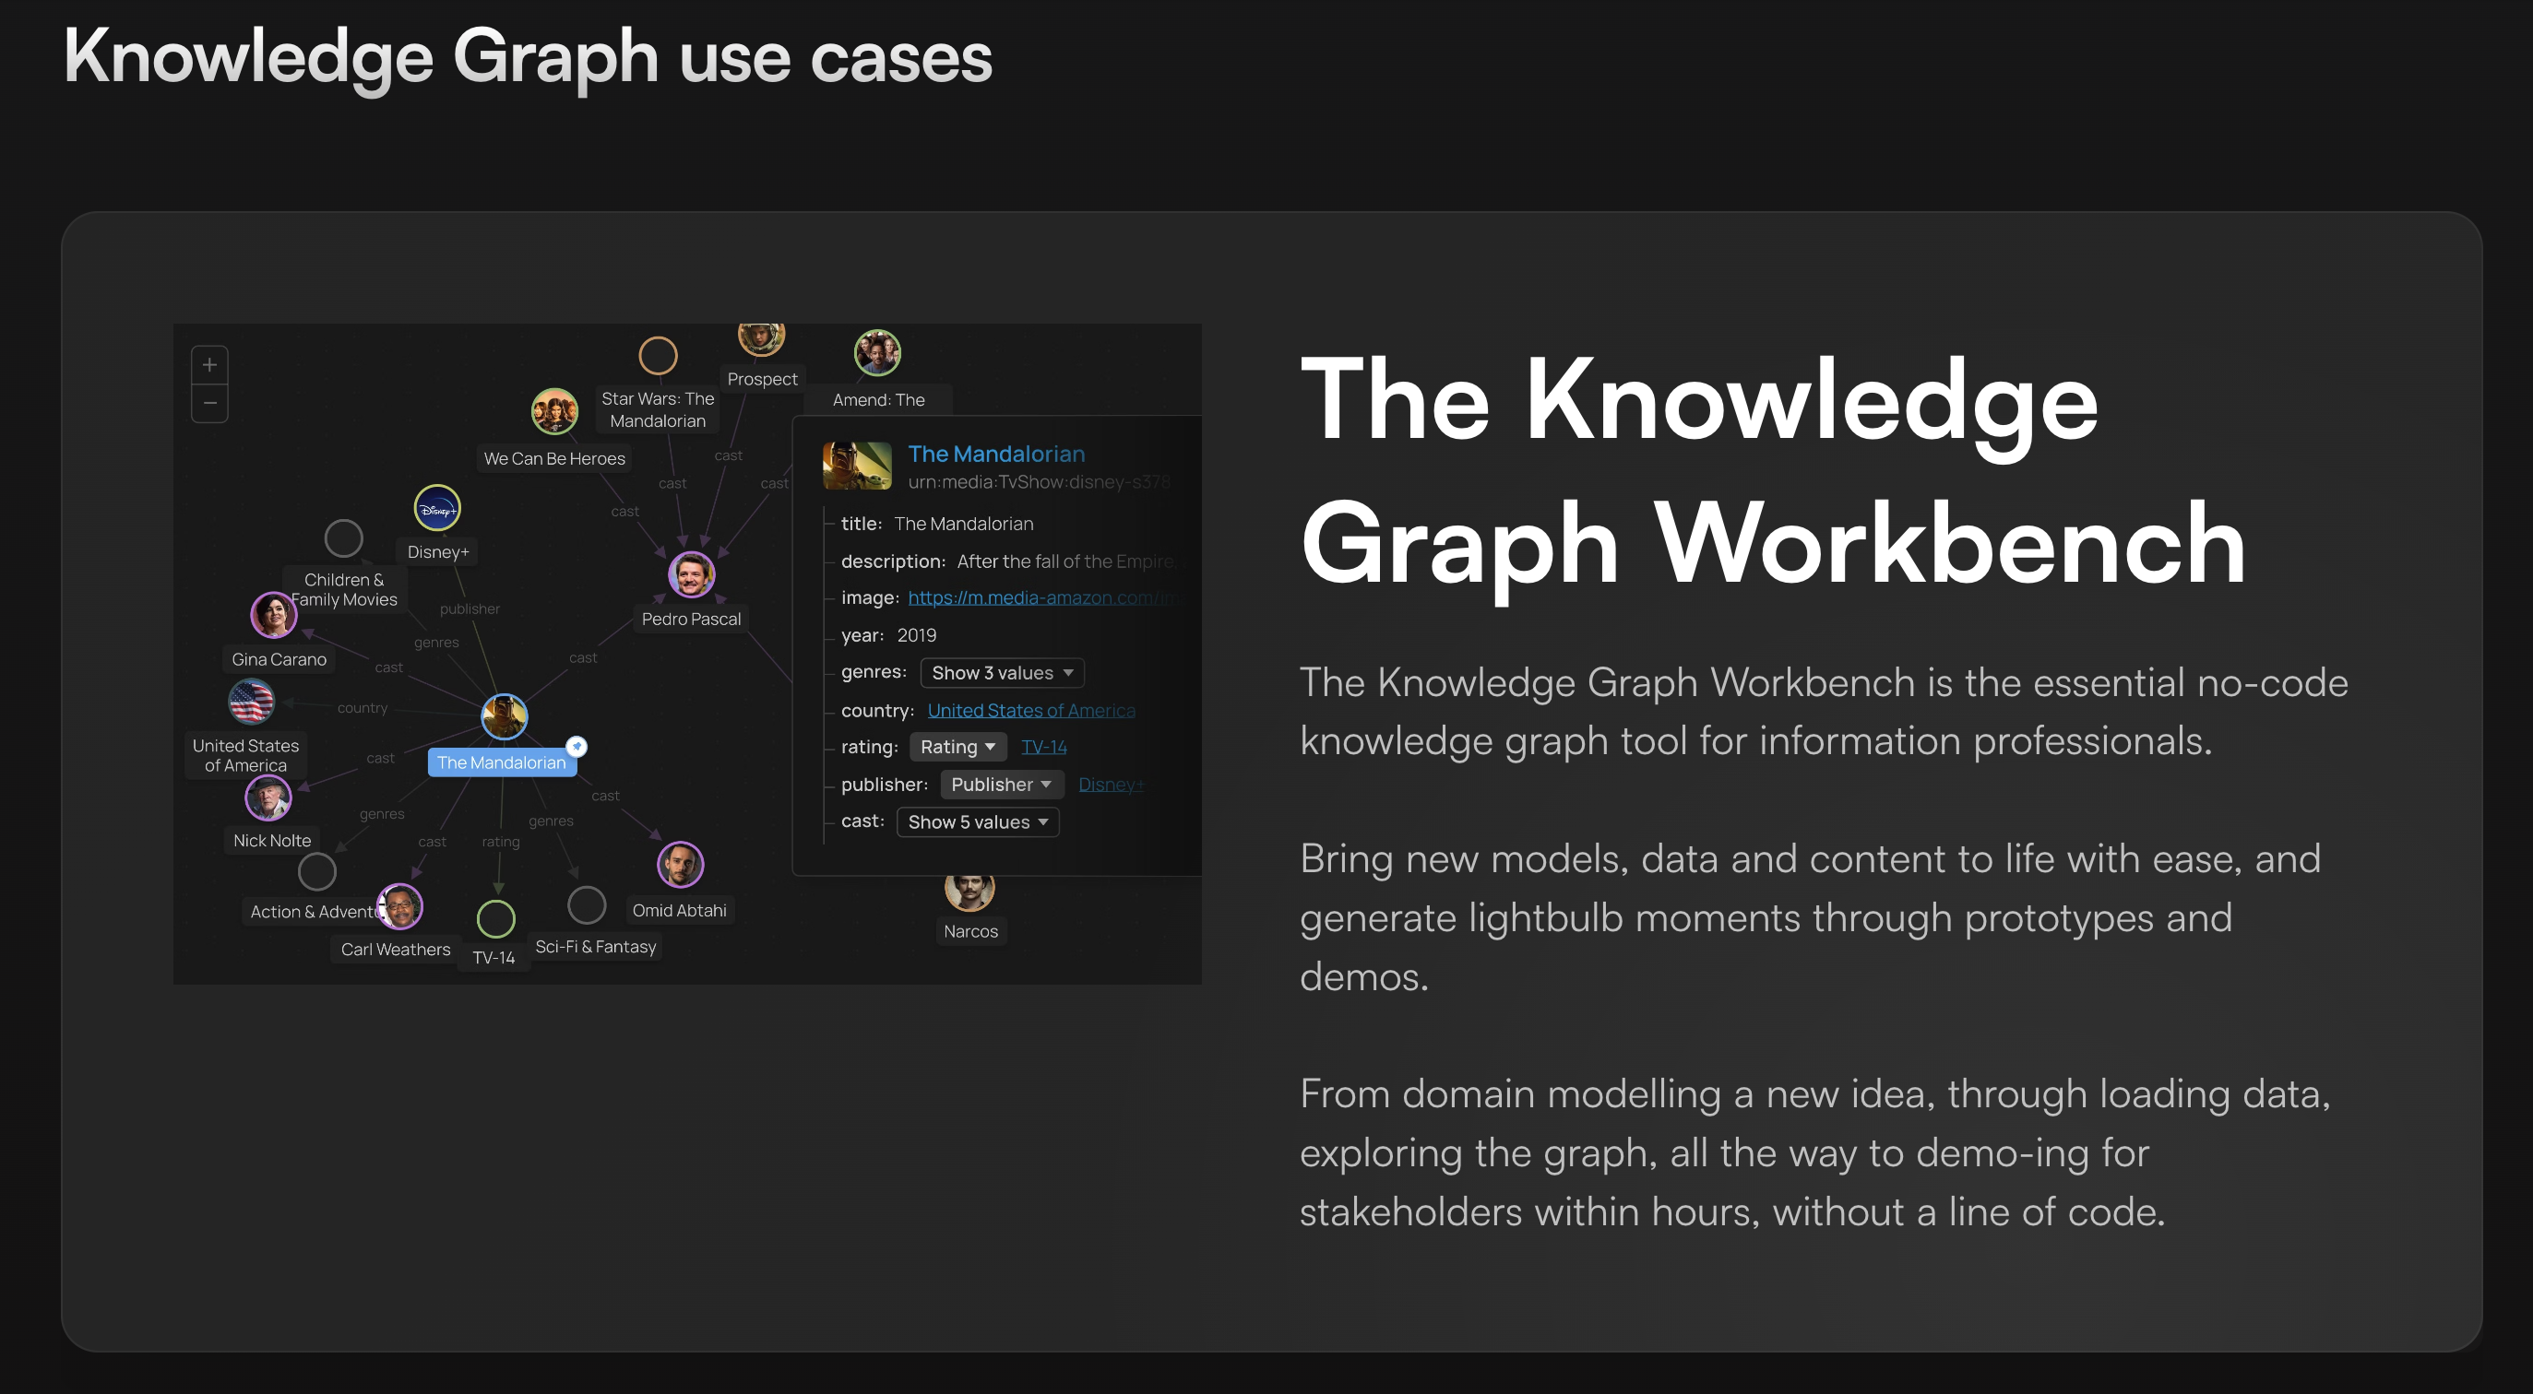Select the United States flag node
The height and width of the screenshot is (1394, 2533).
(251, 702)
